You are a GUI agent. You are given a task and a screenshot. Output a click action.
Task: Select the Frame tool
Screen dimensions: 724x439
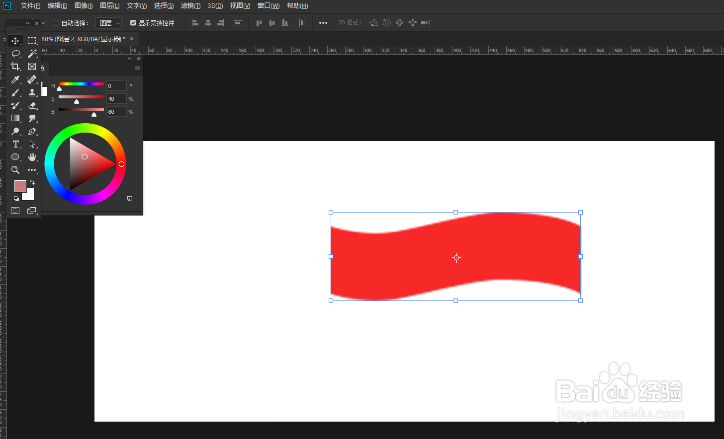coord(32,67)
